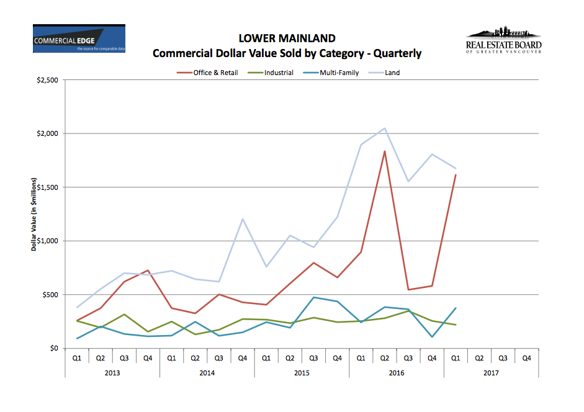The image size is (584, 412).
Task: Click the 2014 year label
Action: [207, 373]
